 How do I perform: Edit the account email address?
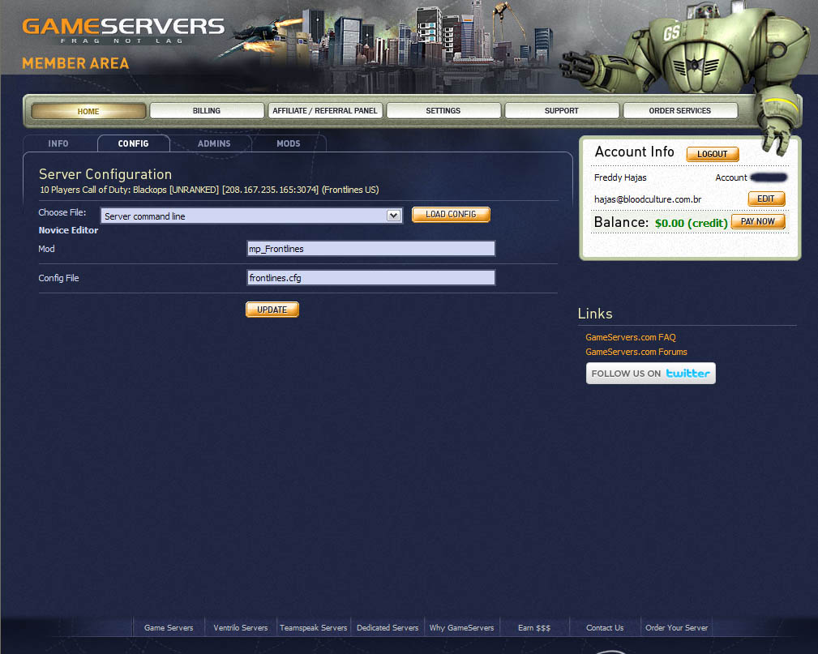tap(766, 199)
